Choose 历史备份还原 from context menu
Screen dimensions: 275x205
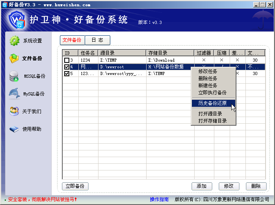point(214,103)
